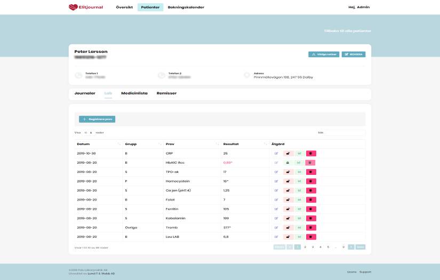Screen dimensions: 440x280
Task: Click unlock icon in Kobalamin row
Action: 288,218
